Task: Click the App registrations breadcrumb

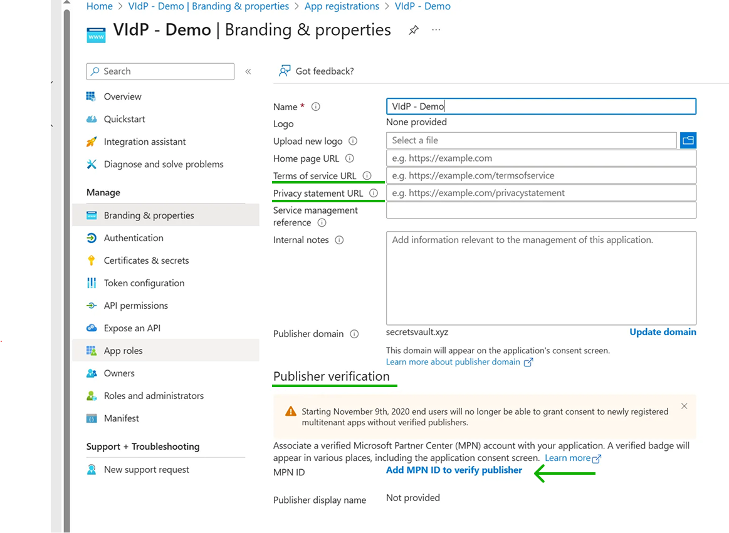Action: tap(342, 6)
